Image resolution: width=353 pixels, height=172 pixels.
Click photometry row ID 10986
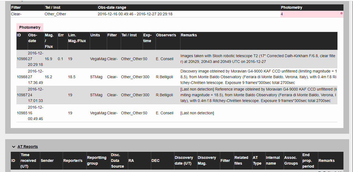pos(22,59)
